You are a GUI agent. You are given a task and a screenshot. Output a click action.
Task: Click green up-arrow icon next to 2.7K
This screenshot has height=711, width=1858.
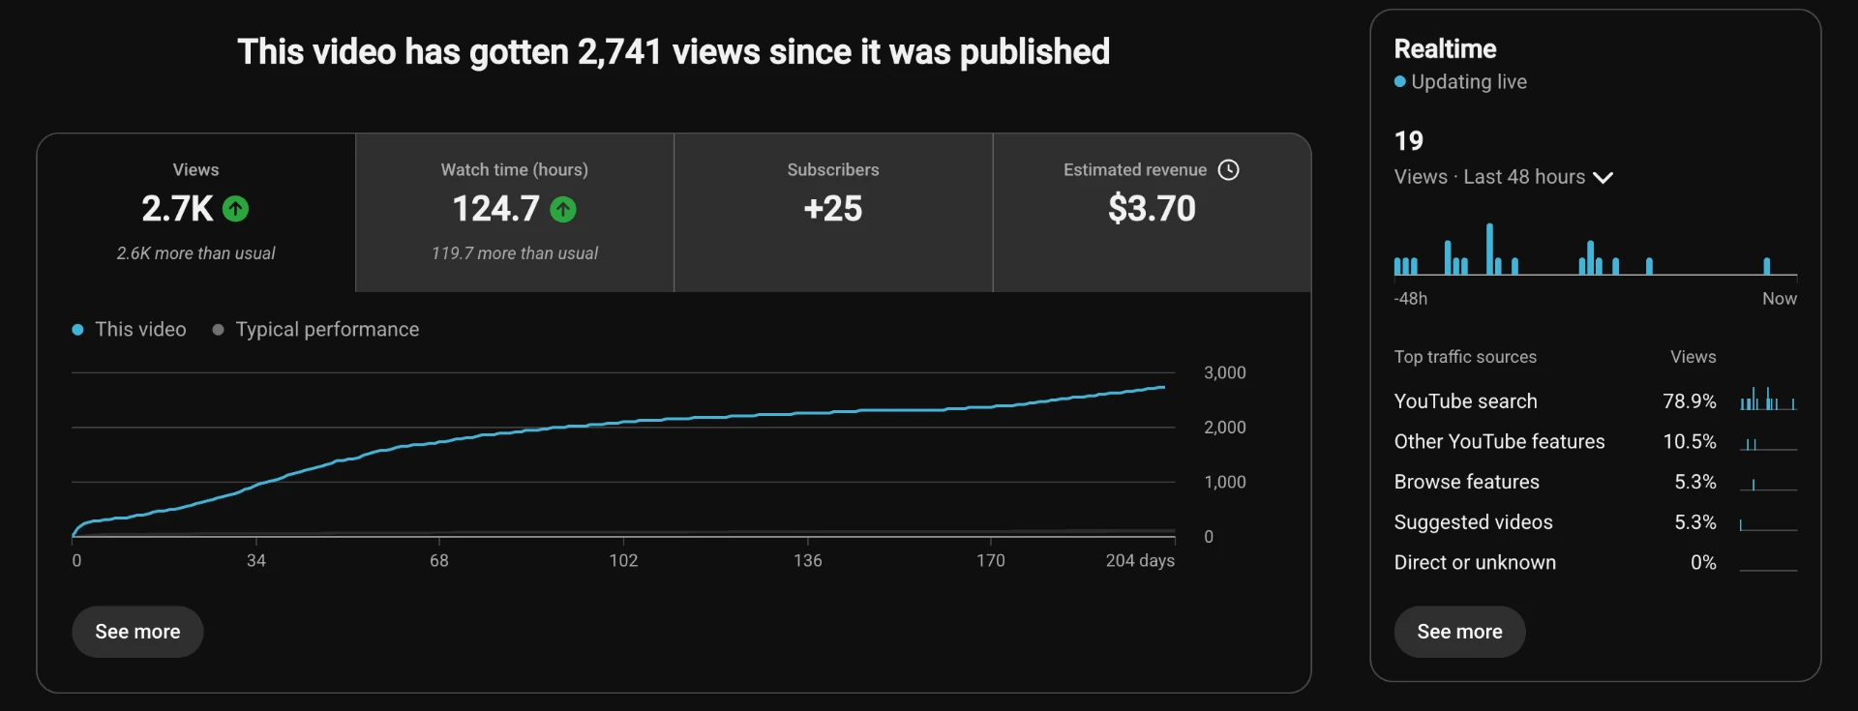pyautogui.click(x=235, y=209)
